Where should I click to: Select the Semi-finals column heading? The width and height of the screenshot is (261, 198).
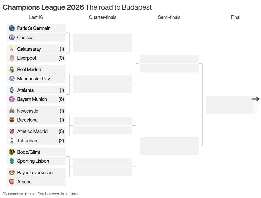[x=169, y=17]
